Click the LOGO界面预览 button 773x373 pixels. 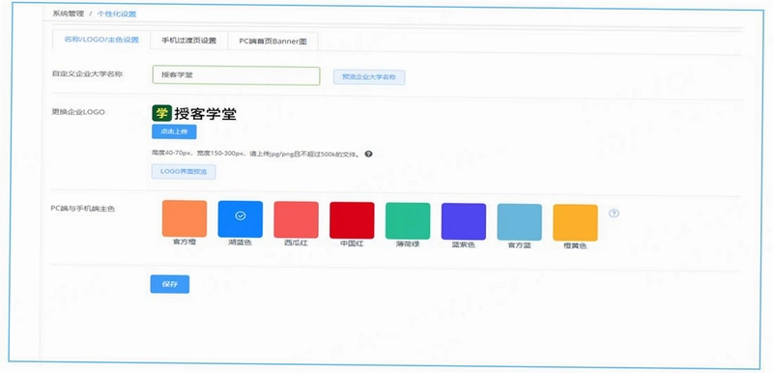click(184, 171)
